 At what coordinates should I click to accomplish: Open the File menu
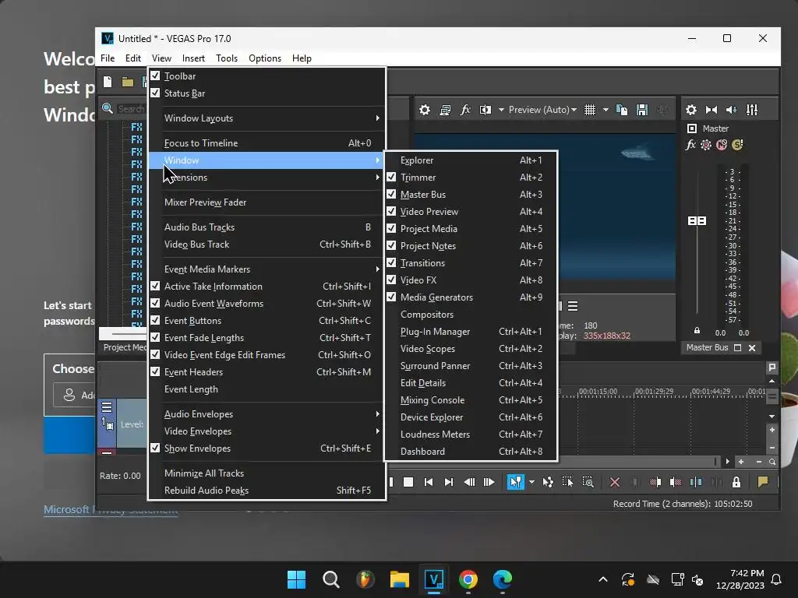[108, 58]
